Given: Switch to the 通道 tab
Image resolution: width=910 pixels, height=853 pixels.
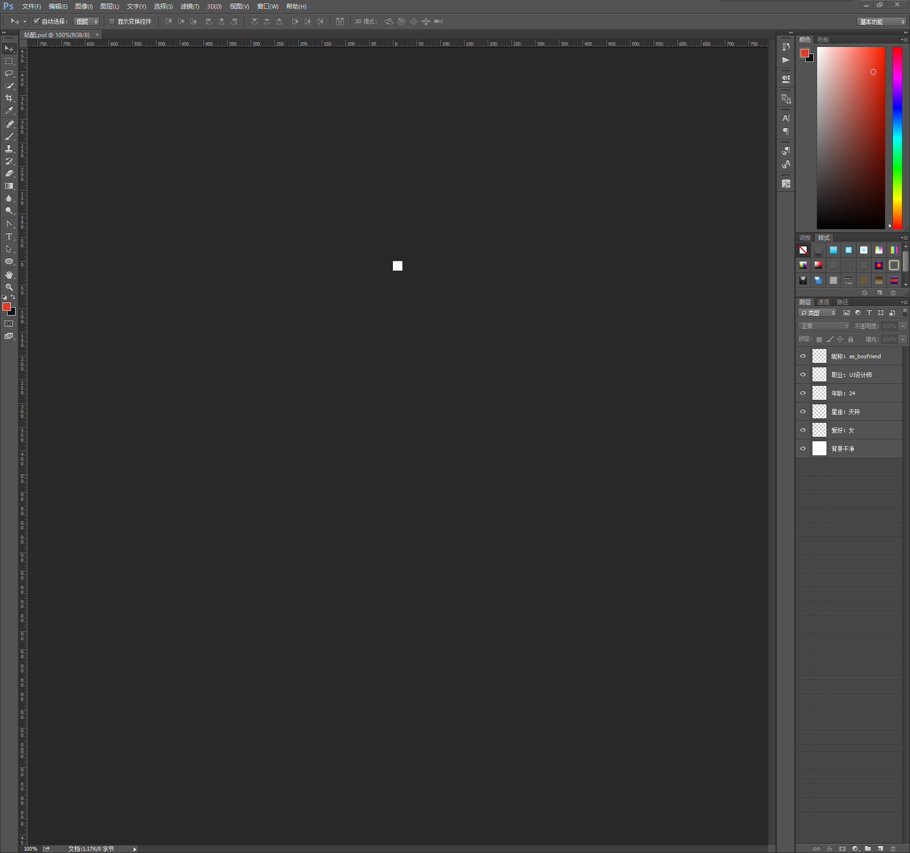Looking at the screenshot, I should [x=823, y=302].
